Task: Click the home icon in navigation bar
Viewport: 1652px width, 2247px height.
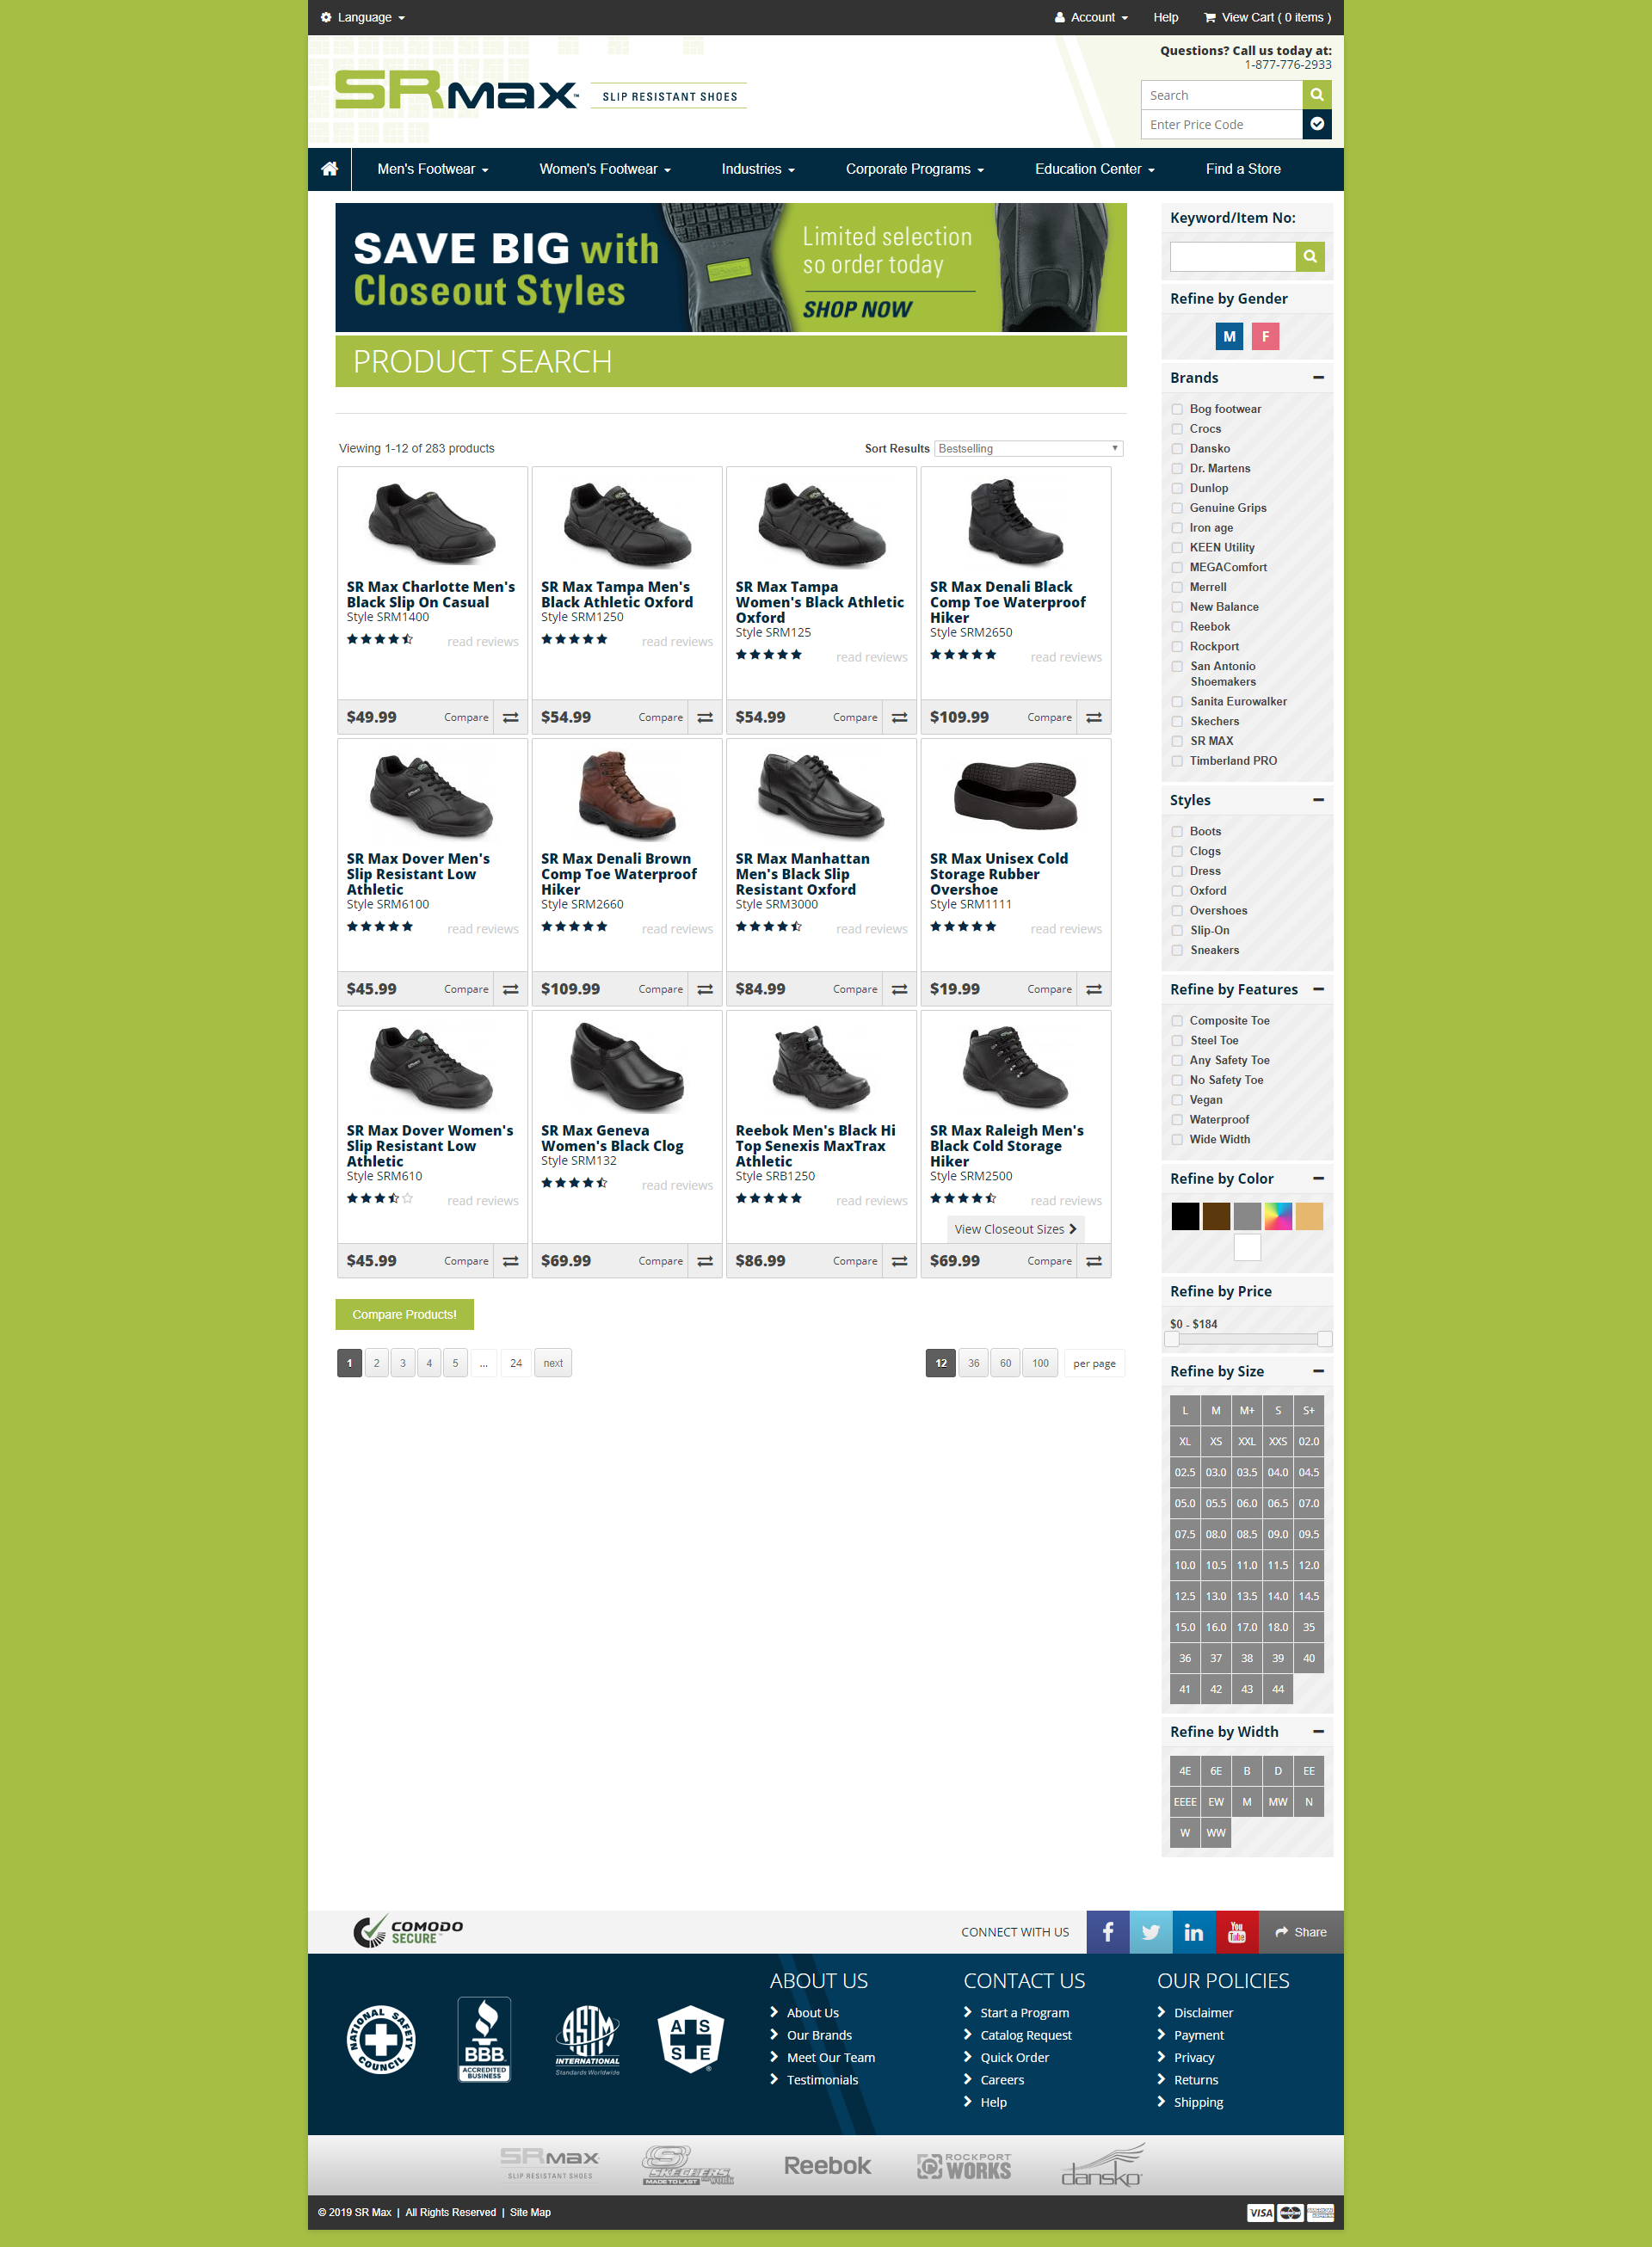Action: coord(329,169)
